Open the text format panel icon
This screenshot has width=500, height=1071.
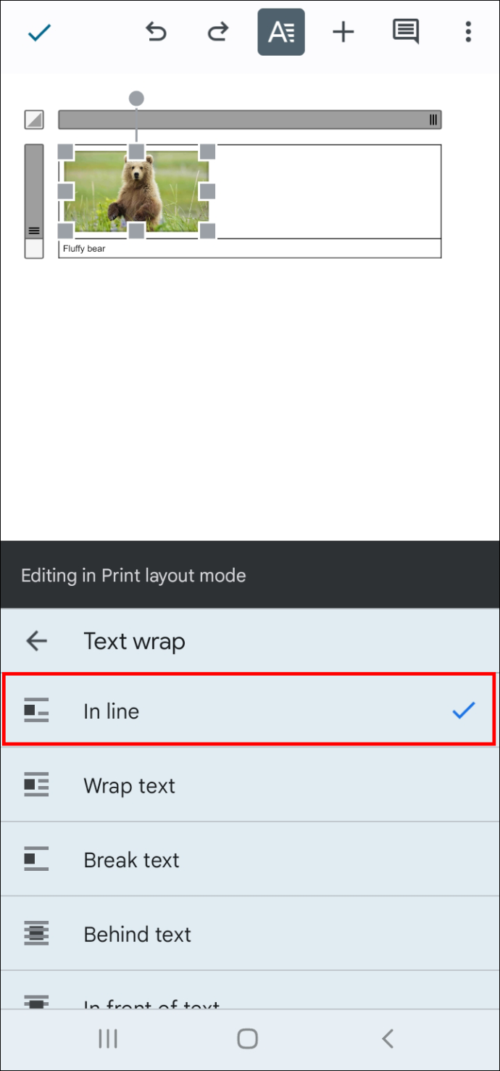click(x=281, y=32)
